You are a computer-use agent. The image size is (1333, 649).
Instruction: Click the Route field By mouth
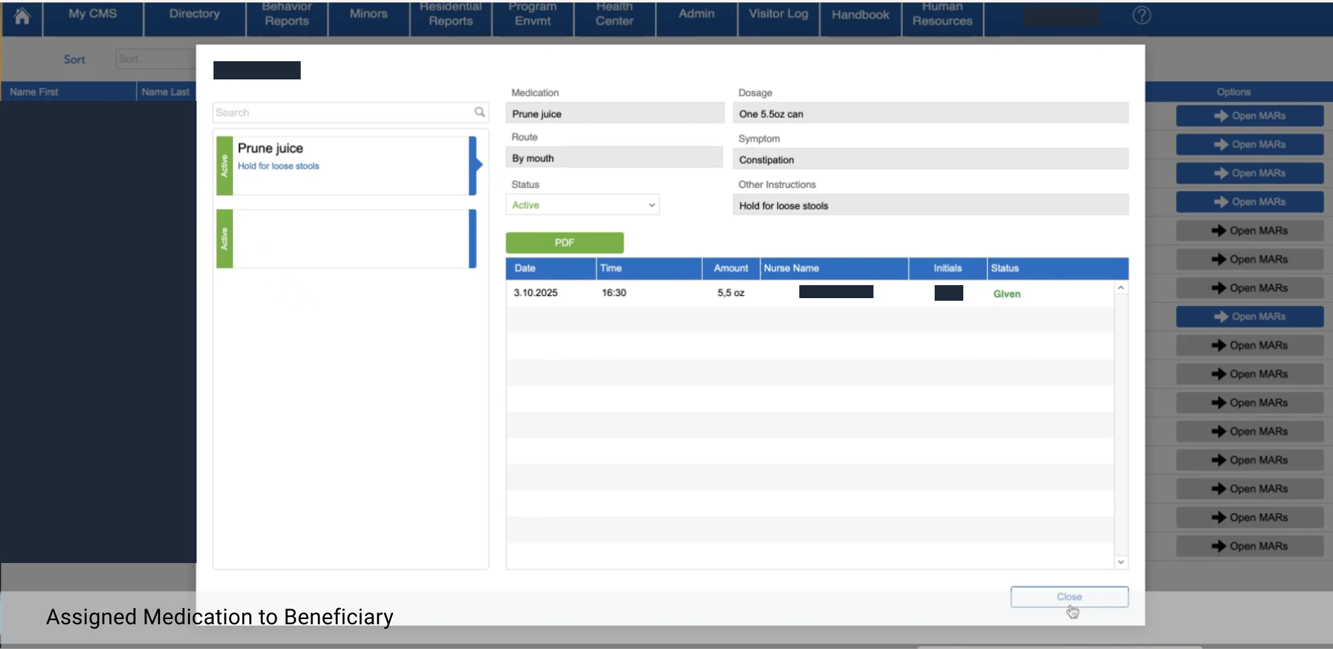(x=614, y=158)
